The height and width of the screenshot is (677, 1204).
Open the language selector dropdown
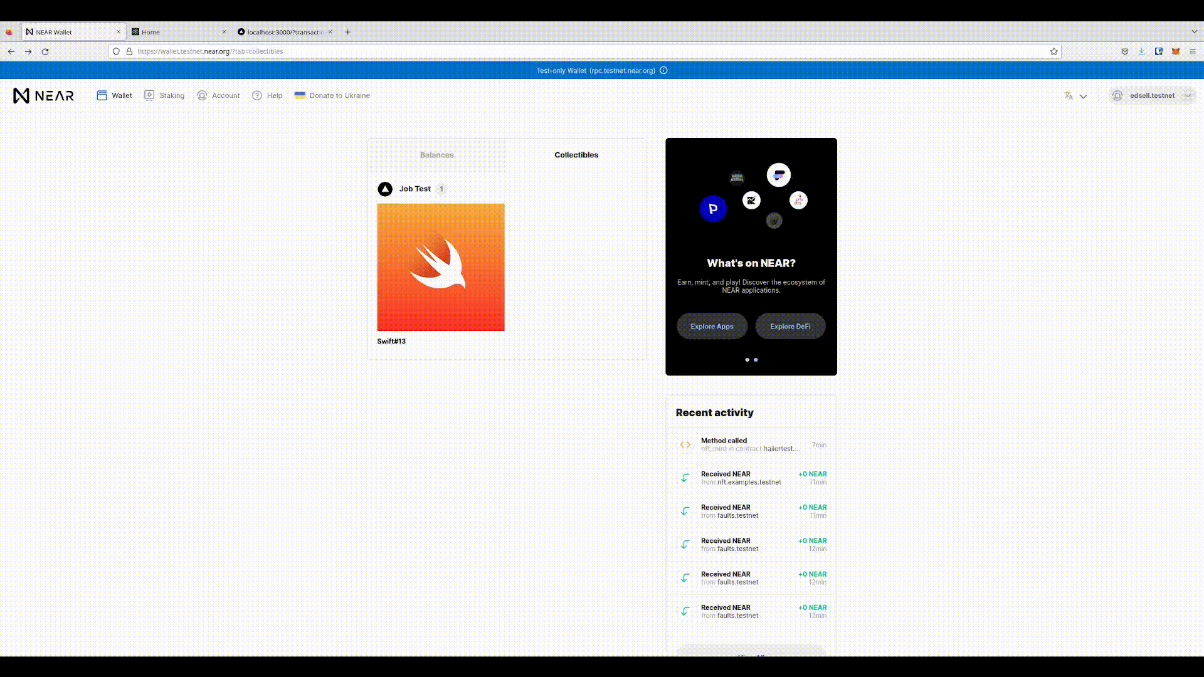pos(1075,96)
